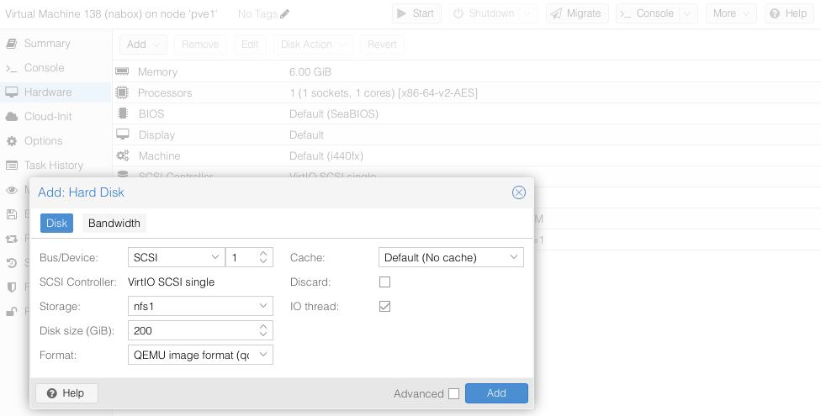
Task: Click the Revert toolbar button
Action: (x=382, y=45)
